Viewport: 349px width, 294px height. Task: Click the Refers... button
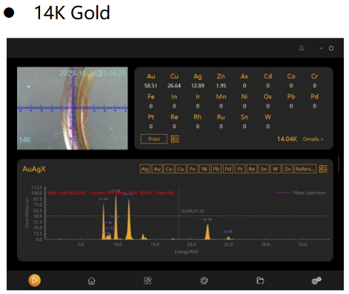pyautogui.click(x=305, y=169)
